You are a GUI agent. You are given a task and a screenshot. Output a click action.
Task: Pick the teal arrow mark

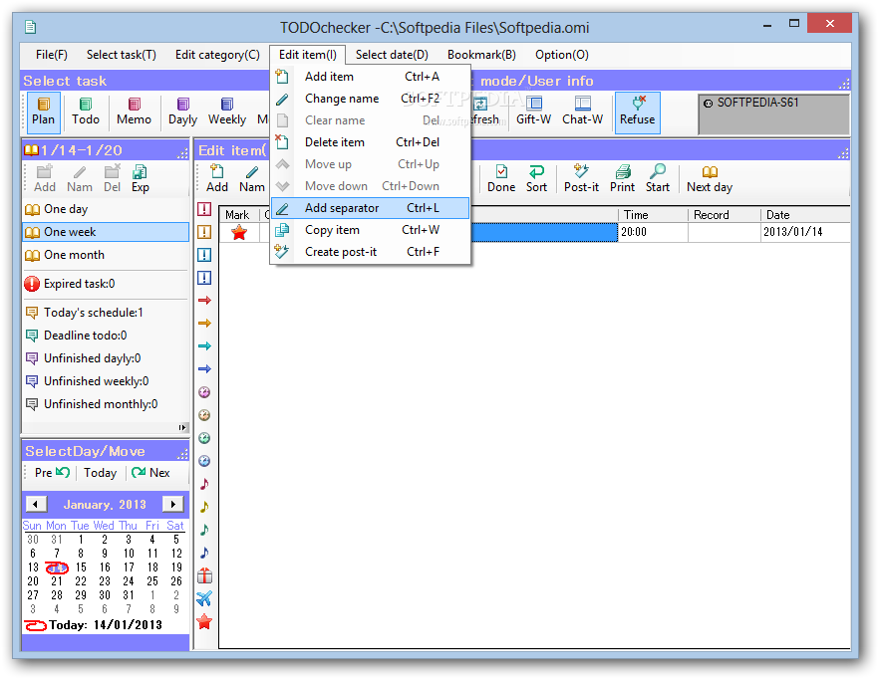pyautogui.click(x=204, y=346)
